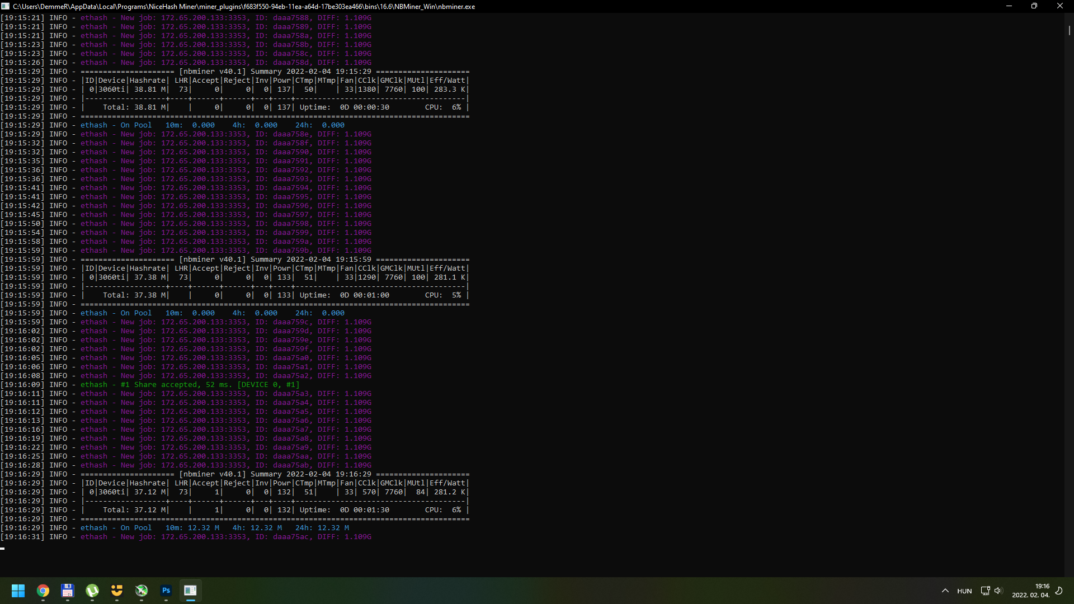Close the nbminer console window

1060,6
